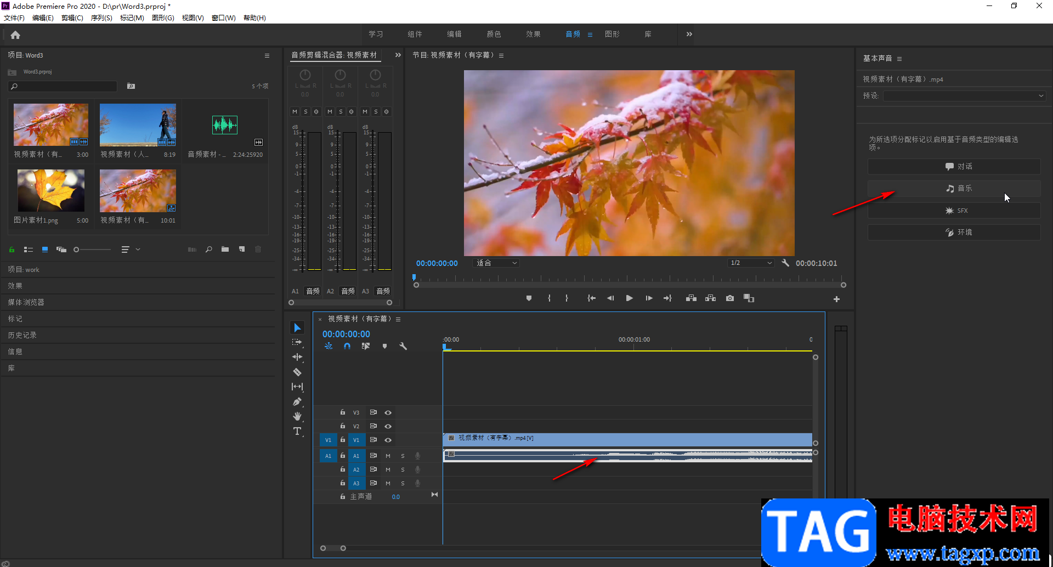
Task: Click the Export Frame camera icon
Action: [730, 298]
